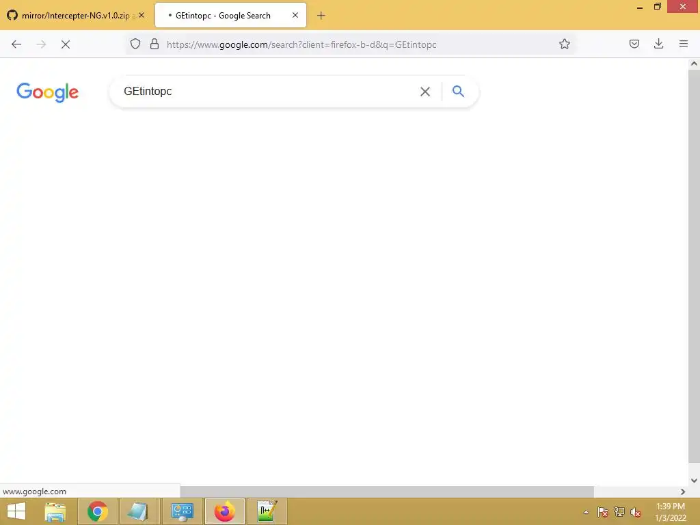This screenshot has width=700, height=525.
Task: Click the address bar URL
Action: (301, 44)
